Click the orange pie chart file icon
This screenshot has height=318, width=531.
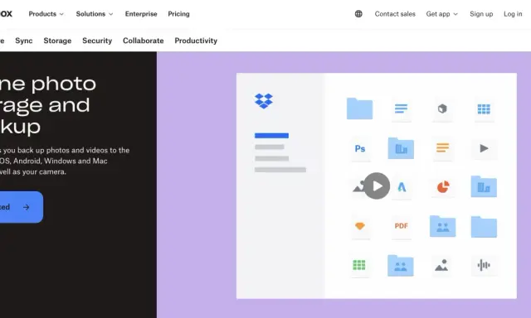click(x=443, y=186)
